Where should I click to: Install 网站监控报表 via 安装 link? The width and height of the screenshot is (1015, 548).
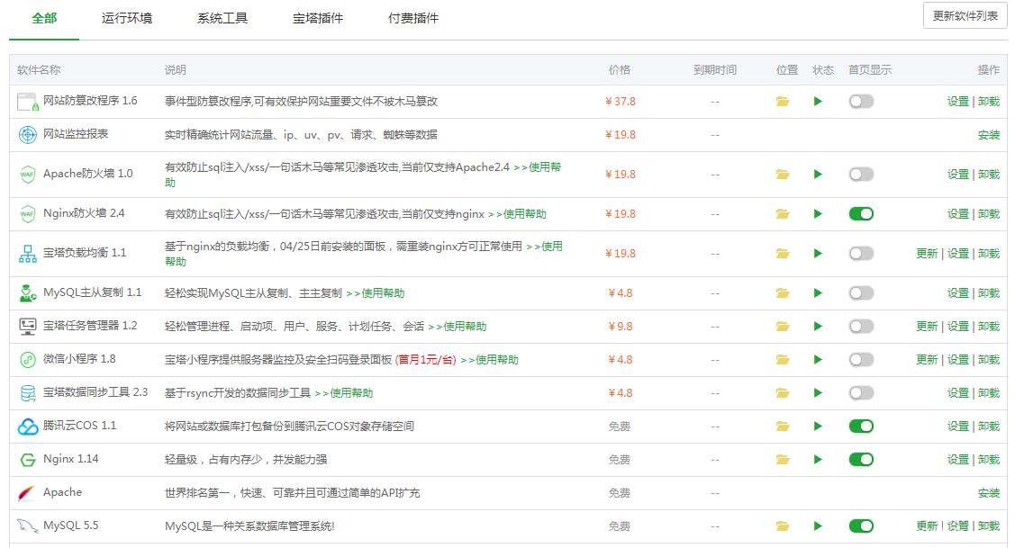click(x=989, y=135)
